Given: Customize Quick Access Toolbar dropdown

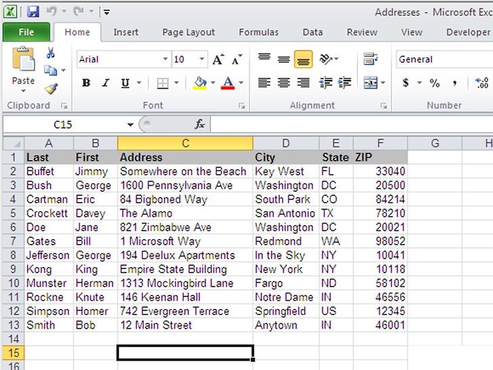Looking at the screenshot, I should 107,12.
